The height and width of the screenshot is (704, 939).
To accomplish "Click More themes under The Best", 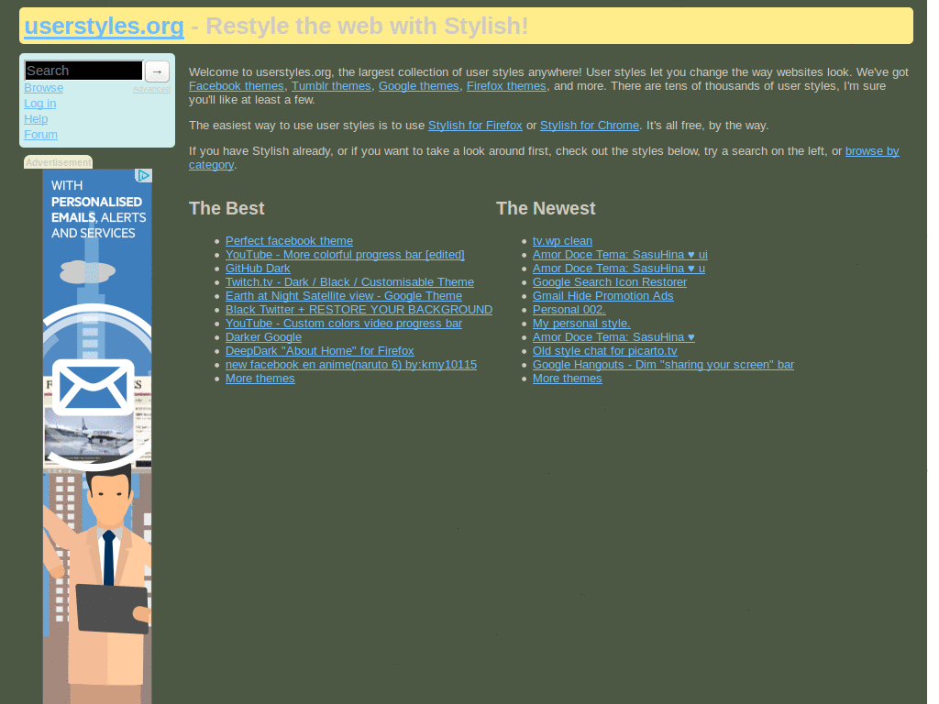I will (260, 379).
